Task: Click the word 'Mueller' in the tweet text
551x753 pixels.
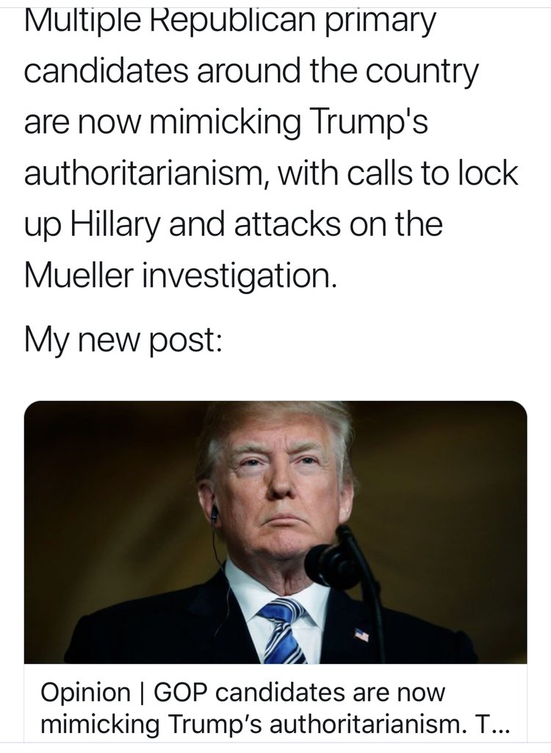Action: pyautogui.click(x=79, y=276)
